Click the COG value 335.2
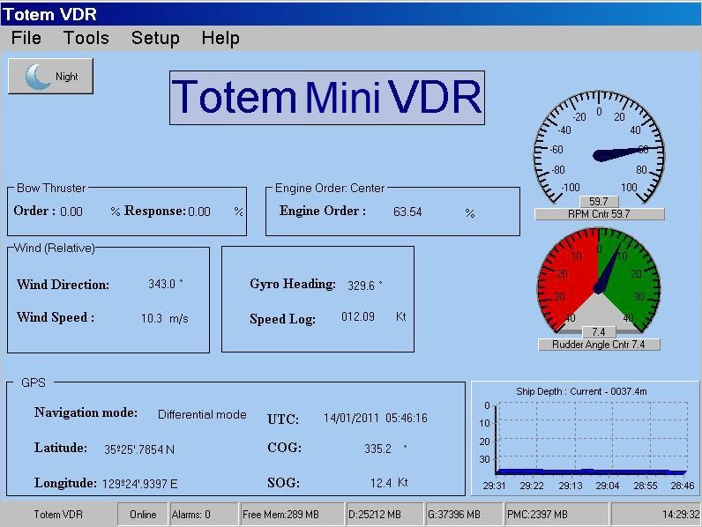Screen dimensions: 702x527 point(377,449)
